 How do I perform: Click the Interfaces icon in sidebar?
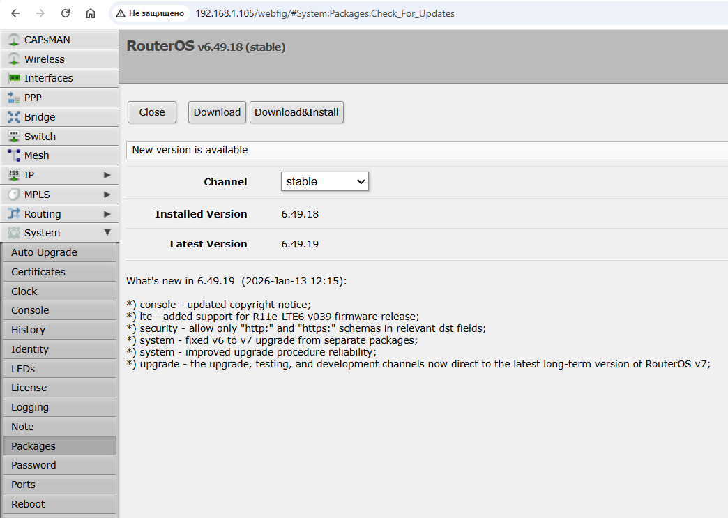(13, 78)
